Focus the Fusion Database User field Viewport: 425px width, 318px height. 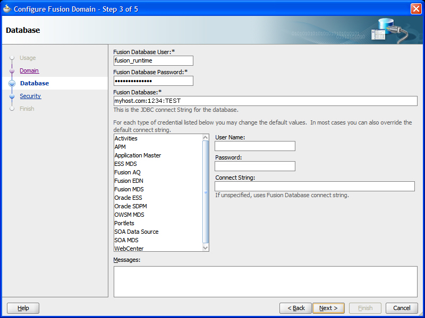(154, 60)
